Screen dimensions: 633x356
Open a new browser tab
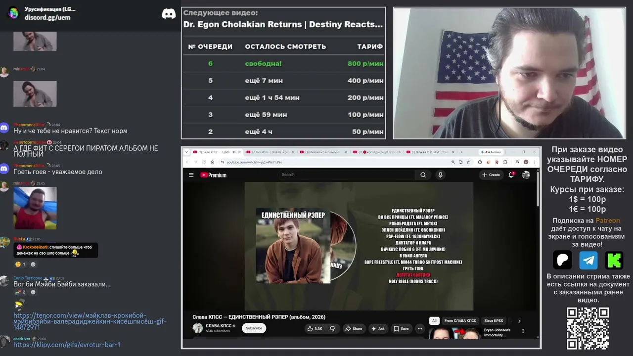461,152
